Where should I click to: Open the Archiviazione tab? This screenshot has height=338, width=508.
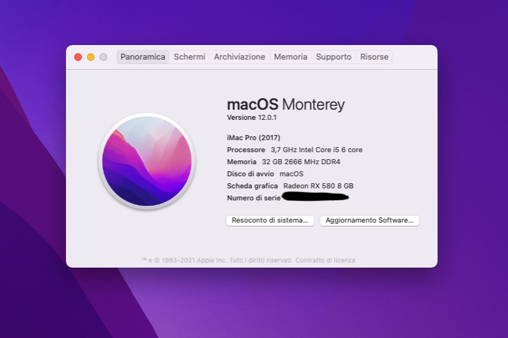coord(239,57)
